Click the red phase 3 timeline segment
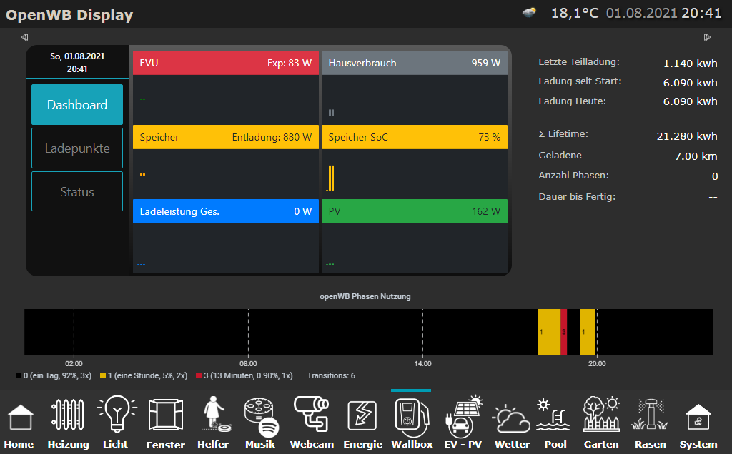The image size is (732, 454). pyautogui.click(x=564, y=332)
